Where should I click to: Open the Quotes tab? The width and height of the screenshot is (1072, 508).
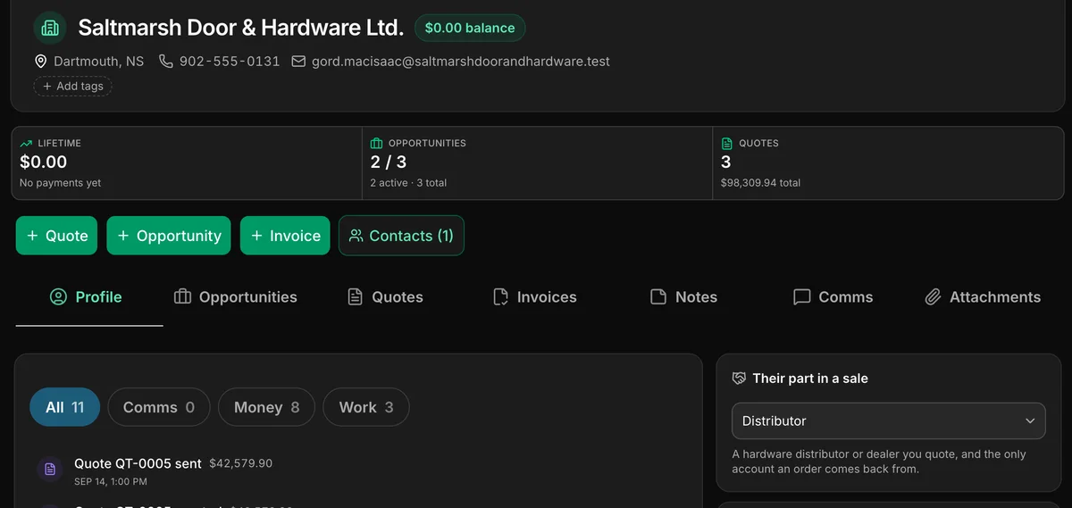[x=385, y=297]
